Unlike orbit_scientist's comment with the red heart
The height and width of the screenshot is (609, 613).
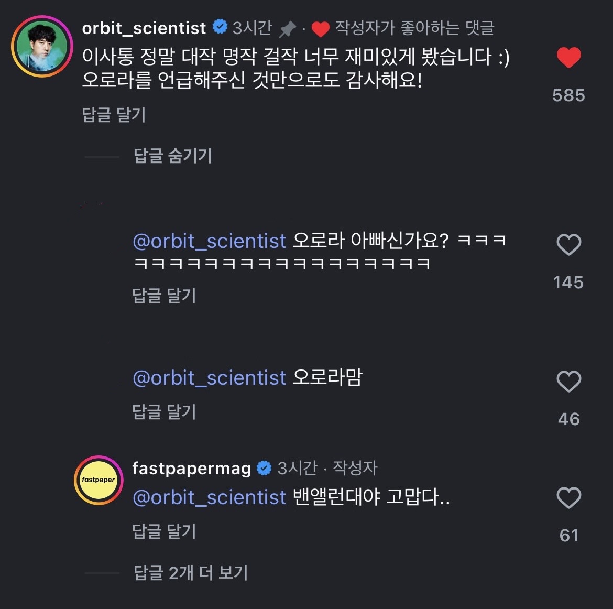(x=568, y=57)
